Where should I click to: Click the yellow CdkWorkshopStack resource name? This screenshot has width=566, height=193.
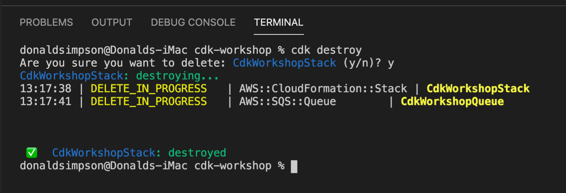[x=478, y=89]
